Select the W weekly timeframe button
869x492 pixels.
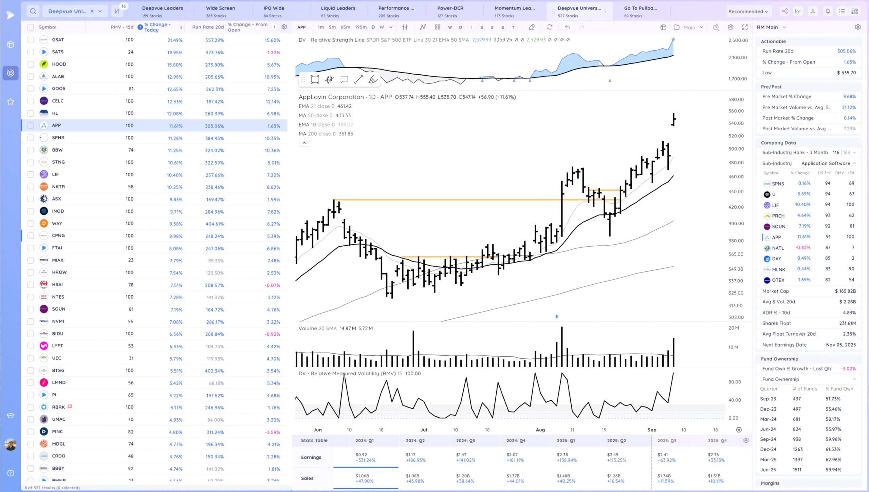pyautogui.click(x=382, y=27)
